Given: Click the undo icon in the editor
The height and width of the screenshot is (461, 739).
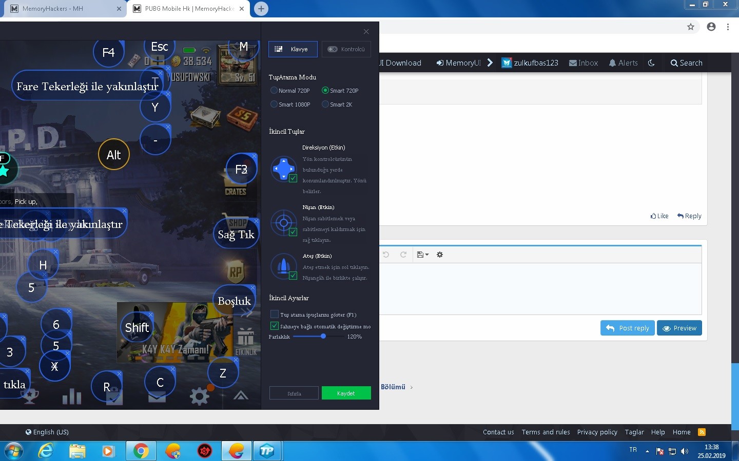Looking at the screenshot, I should click(x=386, y=255).
